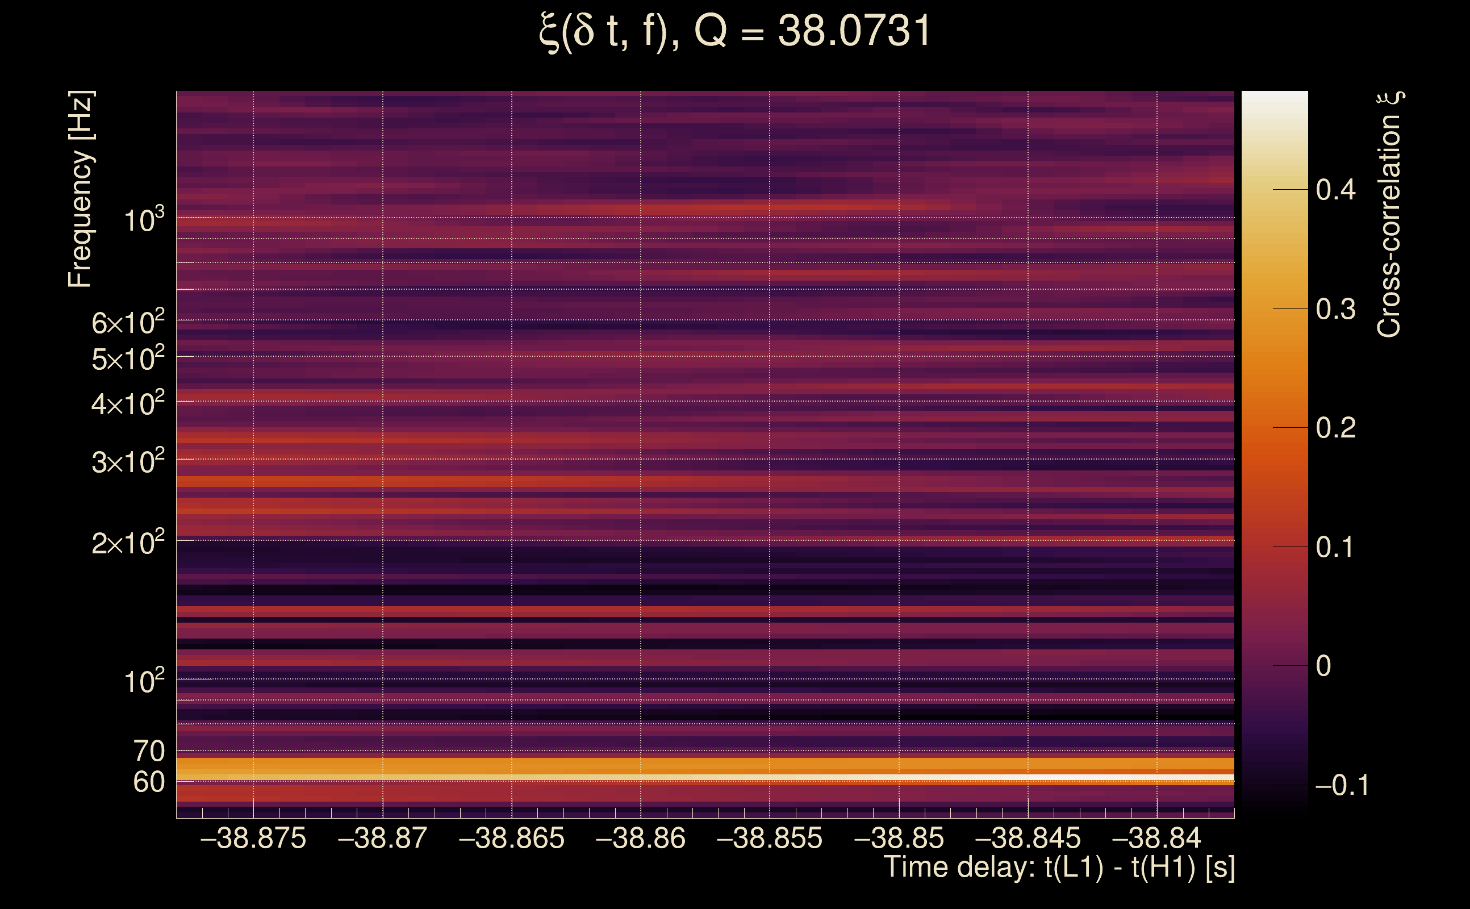Click the plot title showing Q = 38.0731
The image size is (1470, 909).
click(x=734, y=31)
